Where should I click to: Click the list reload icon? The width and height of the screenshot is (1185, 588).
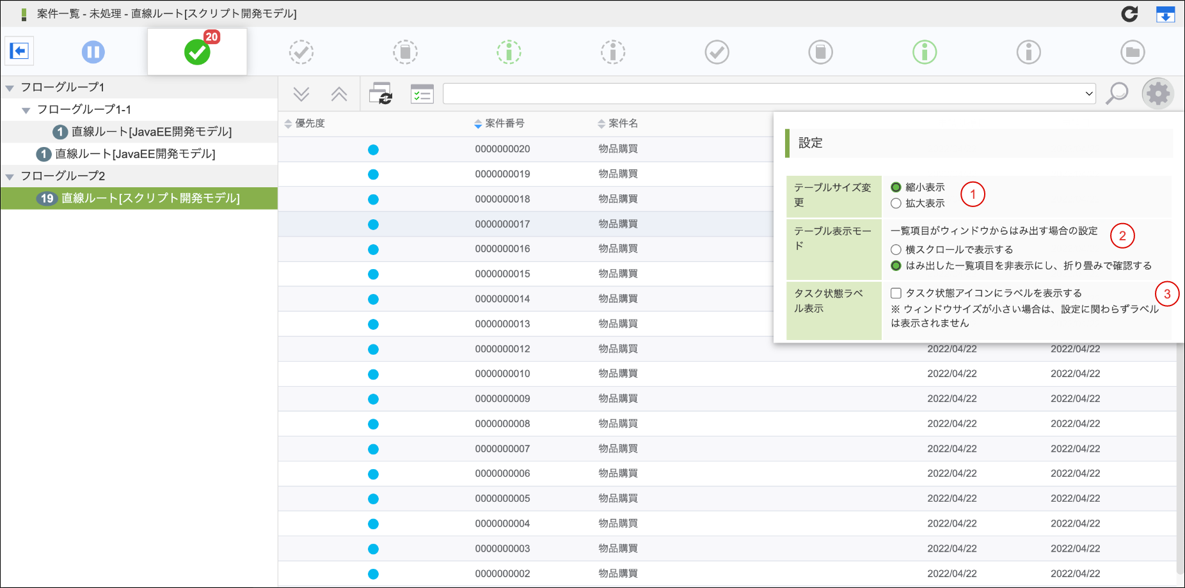[x=381, y=93]
